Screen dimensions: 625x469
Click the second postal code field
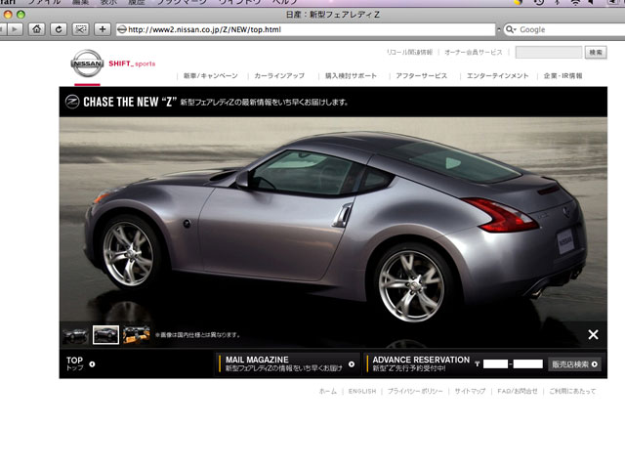[527, 363]
